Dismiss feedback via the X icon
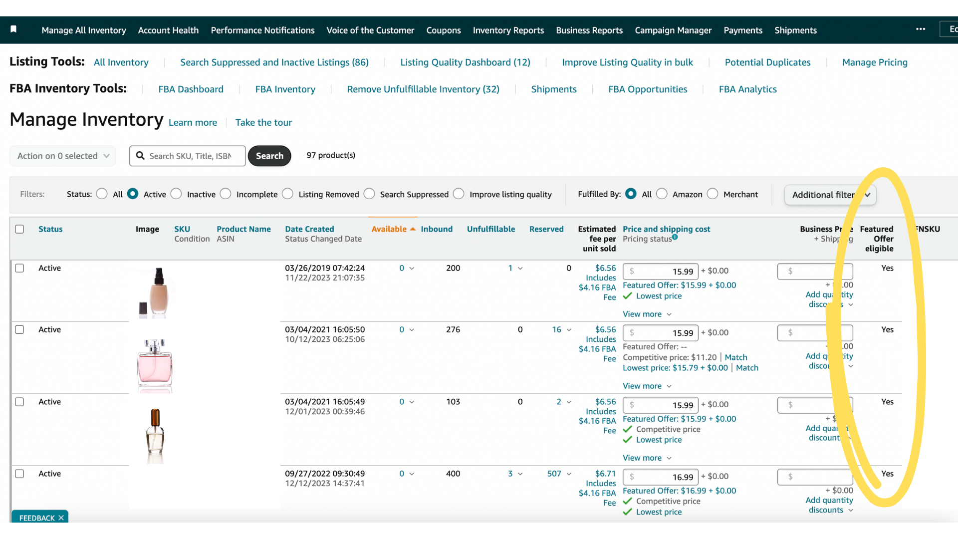958x539 pixels. (x=61, y=518)
